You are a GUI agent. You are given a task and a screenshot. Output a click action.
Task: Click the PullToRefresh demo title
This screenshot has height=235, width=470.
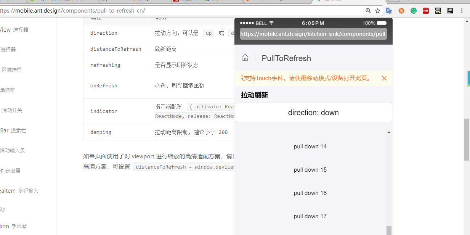(x=286, y=58)
